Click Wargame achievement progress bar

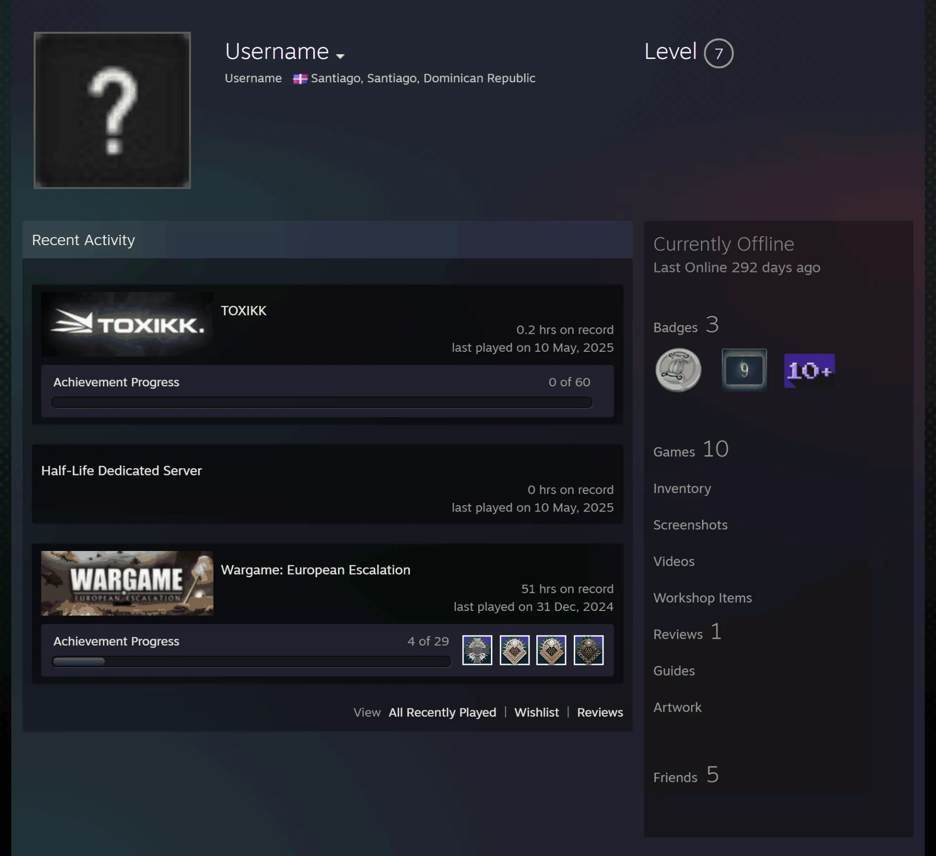[251, 662]
